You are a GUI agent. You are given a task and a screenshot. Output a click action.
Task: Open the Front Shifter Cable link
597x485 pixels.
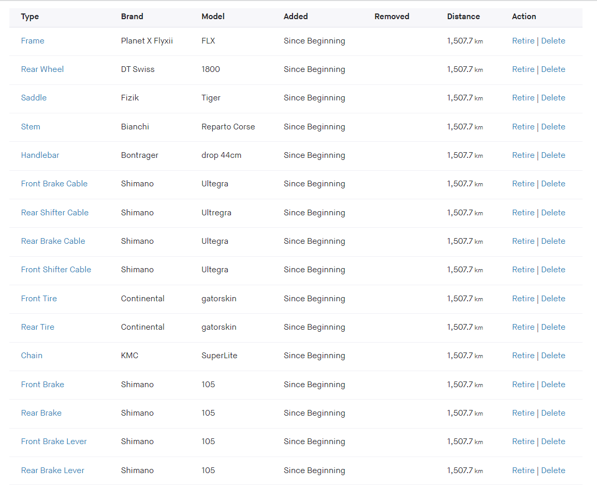click(56, 270)
